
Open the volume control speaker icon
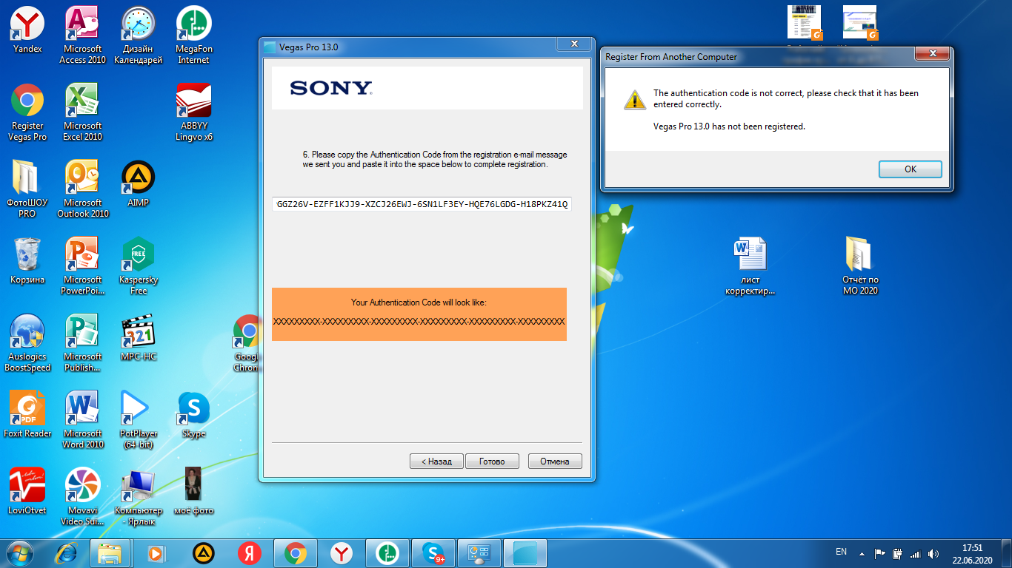(x=933, y=553)
